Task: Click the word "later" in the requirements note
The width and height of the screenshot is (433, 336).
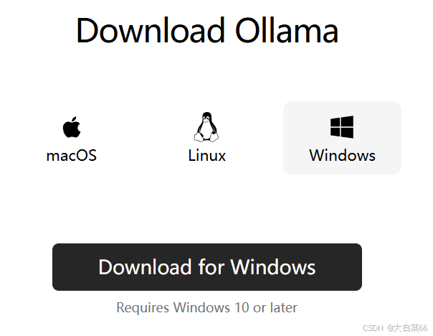Action: tap(284, 307)
